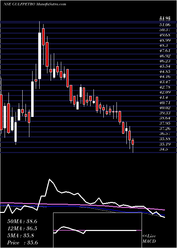
Task: Click the 42.78 price label
Action: pos(165,87)
